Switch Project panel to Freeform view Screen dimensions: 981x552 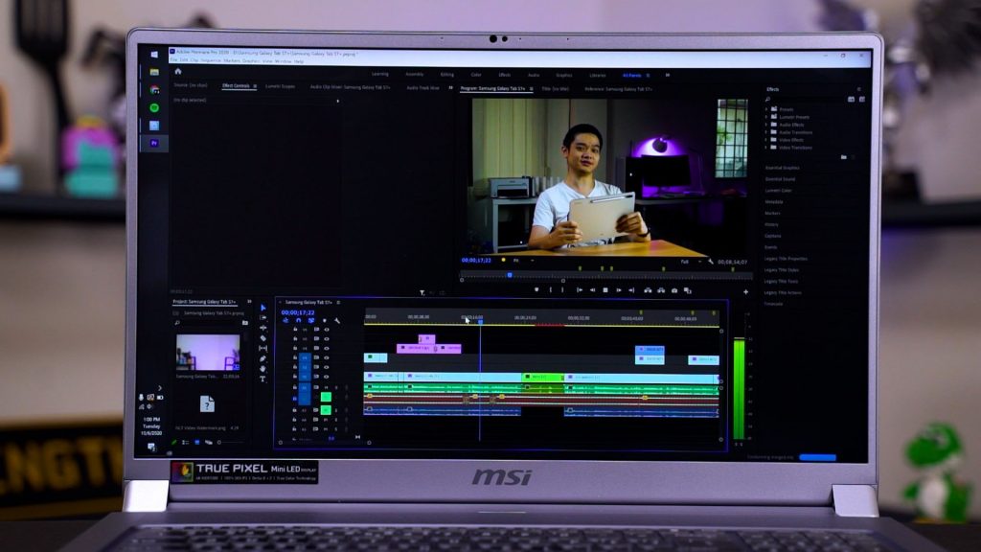pyautogui.click(x=208, y=442)
